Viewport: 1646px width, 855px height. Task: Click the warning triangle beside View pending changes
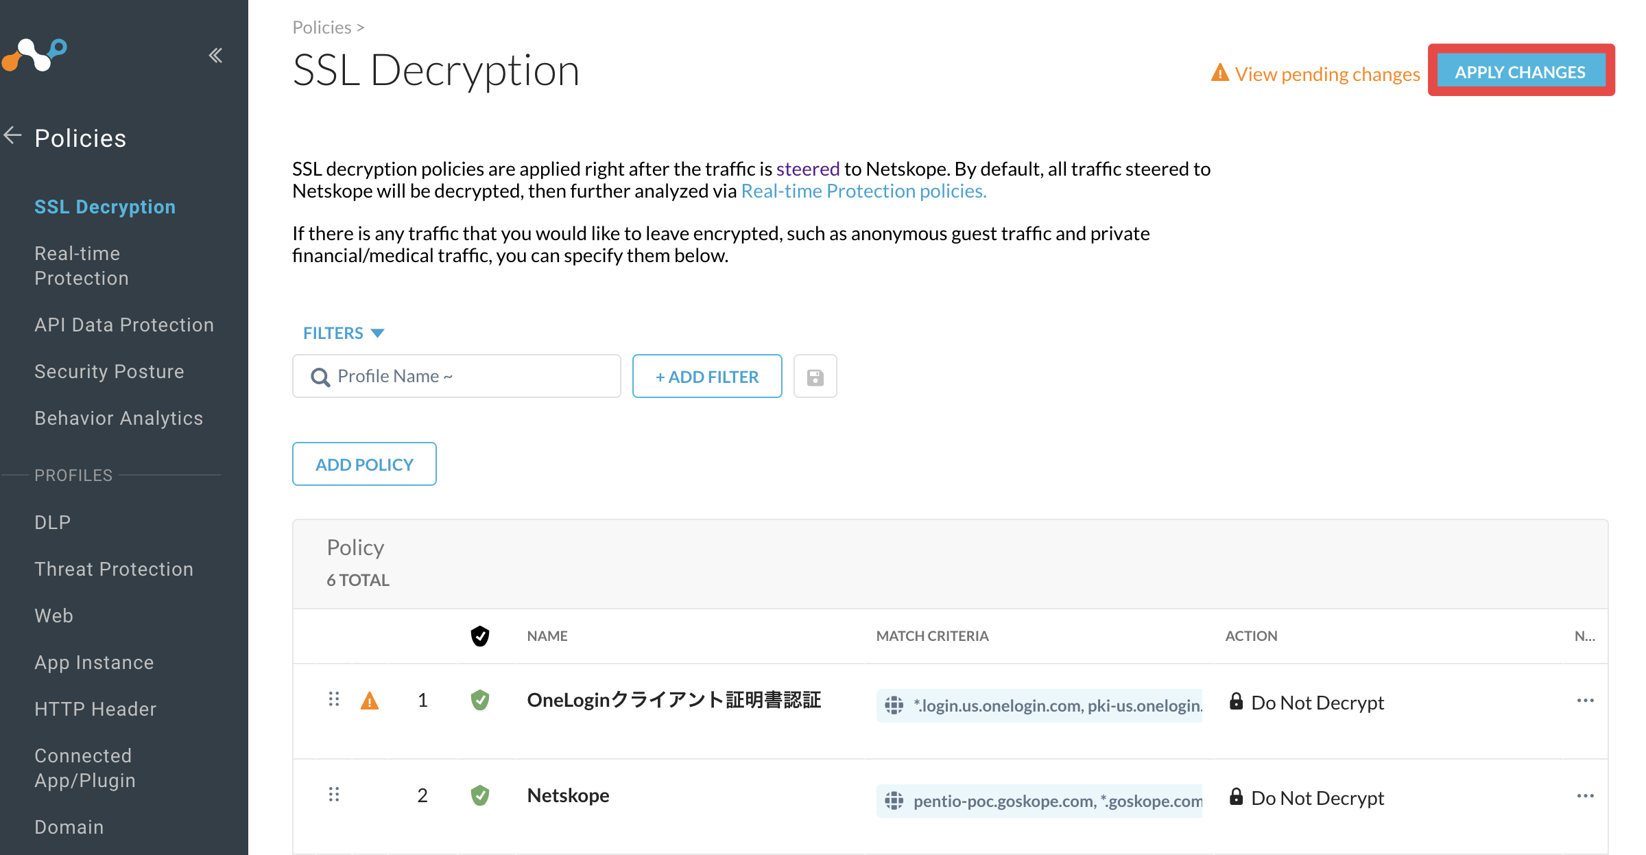1219,73
